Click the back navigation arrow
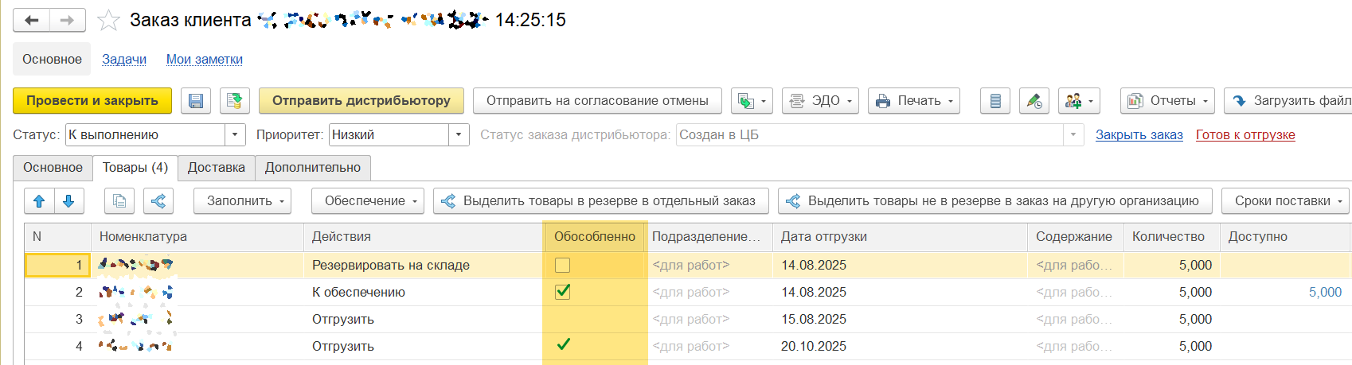This screenshot has width=1352, height=365. click(x=32, y=20)
